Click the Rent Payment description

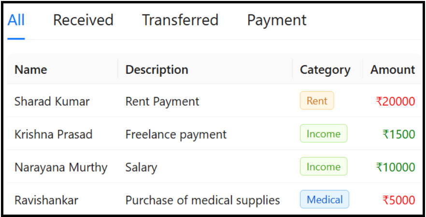tap(162, 101)
